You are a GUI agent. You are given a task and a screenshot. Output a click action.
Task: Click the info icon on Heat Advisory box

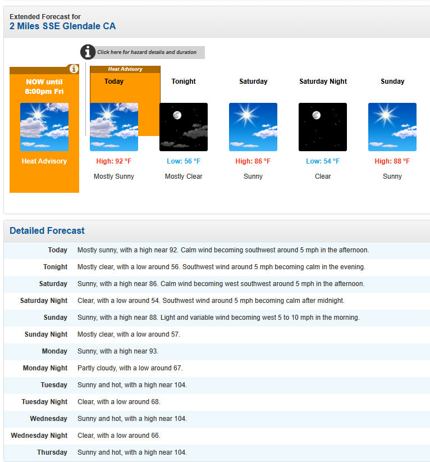coord(74,69)
